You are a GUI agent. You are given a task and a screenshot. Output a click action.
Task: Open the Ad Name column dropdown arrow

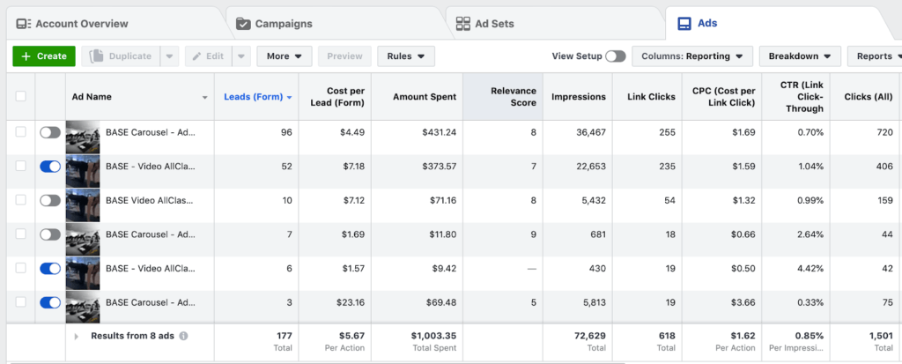point(205,97)
